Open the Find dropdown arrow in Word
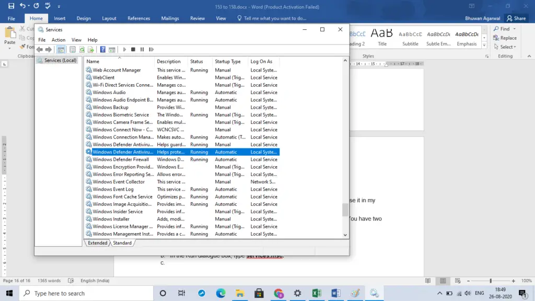 click(x=515, y=29)
